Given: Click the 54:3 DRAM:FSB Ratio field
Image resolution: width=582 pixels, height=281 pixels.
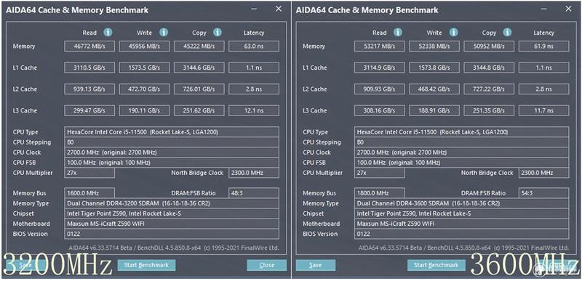Looking at the screenshot, I should pyautogui.click(x=543, y=193).
